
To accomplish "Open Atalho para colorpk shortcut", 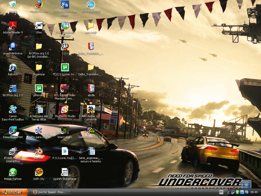I will pyautogui.click(x=39, y=130).
